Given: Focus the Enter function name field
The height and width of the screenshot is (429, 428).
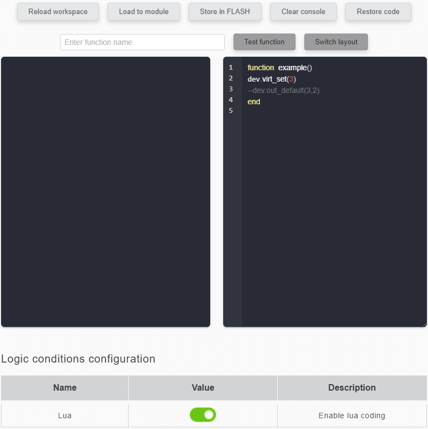Looking at the screenshot, I should [x=142, y=42].
